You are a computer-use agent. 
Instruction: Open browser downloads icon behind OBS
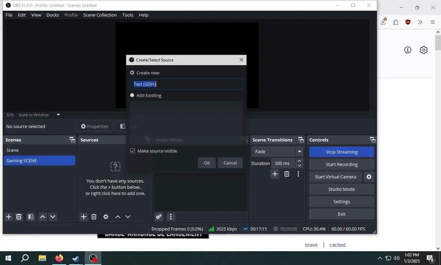[383, 21]
